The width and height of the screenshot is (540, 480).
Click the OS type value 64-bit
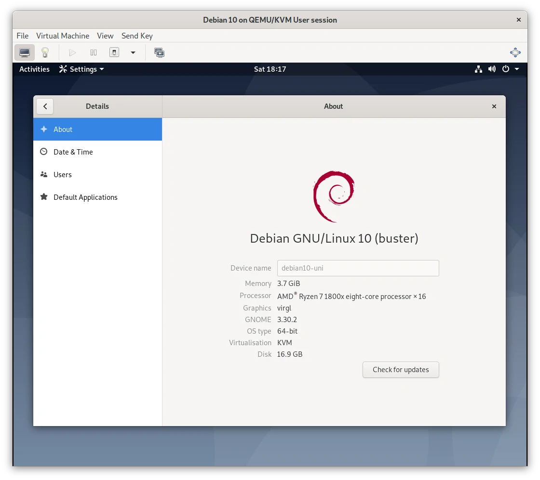(287, 331)
